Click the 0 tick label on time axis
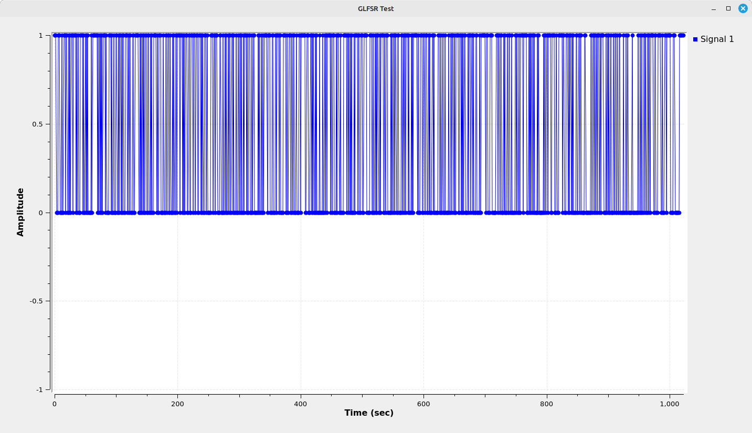Viewport: 752px width, 433px height. click(55, 404)
